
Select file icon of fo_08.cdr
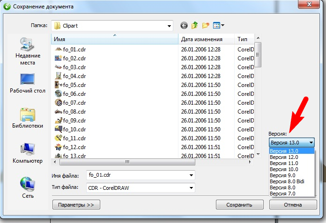point(59,112)
